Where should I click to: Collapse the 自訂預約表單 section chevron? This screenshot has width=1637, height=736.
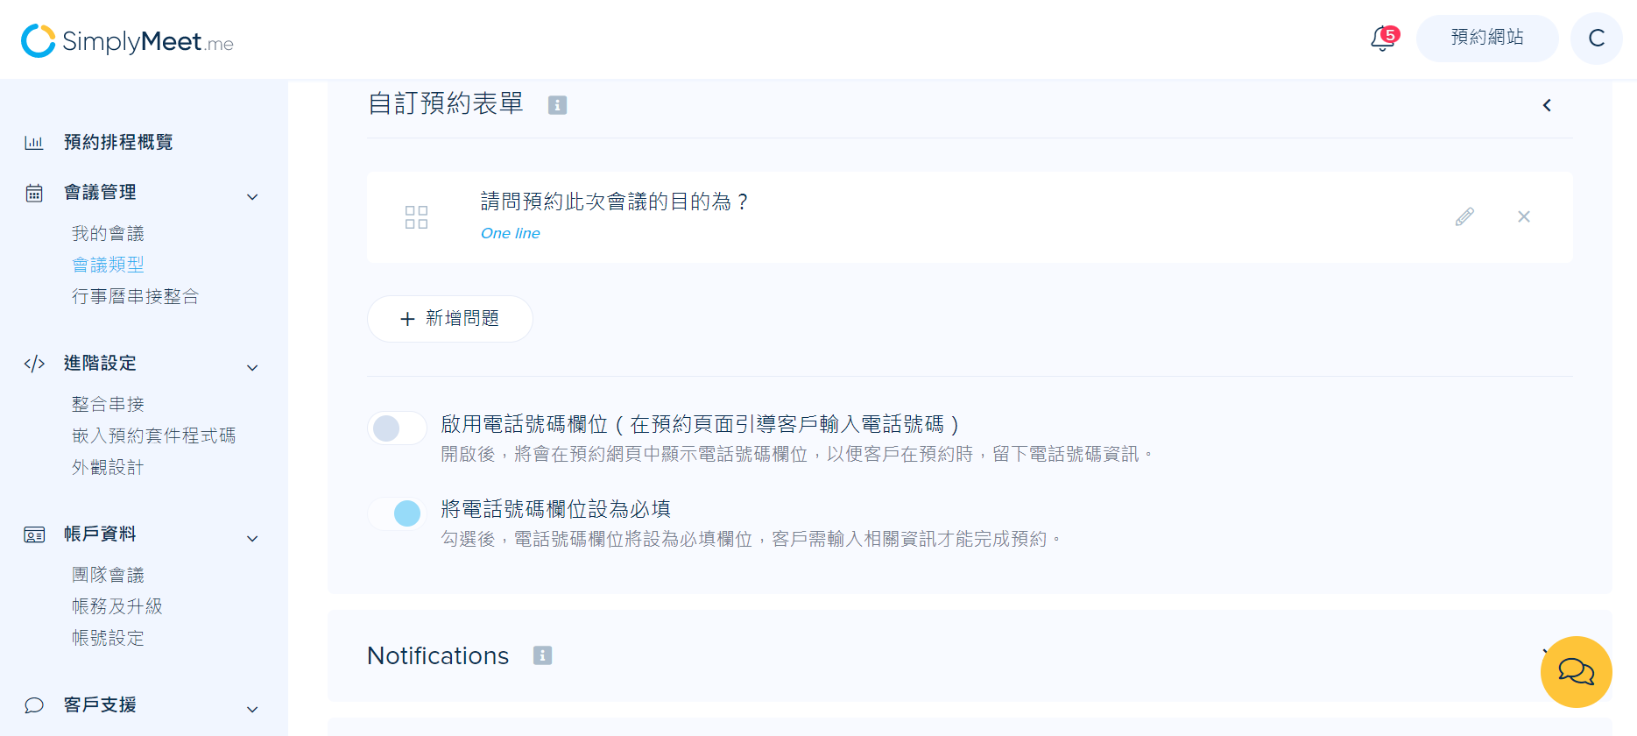[1547, 105]
